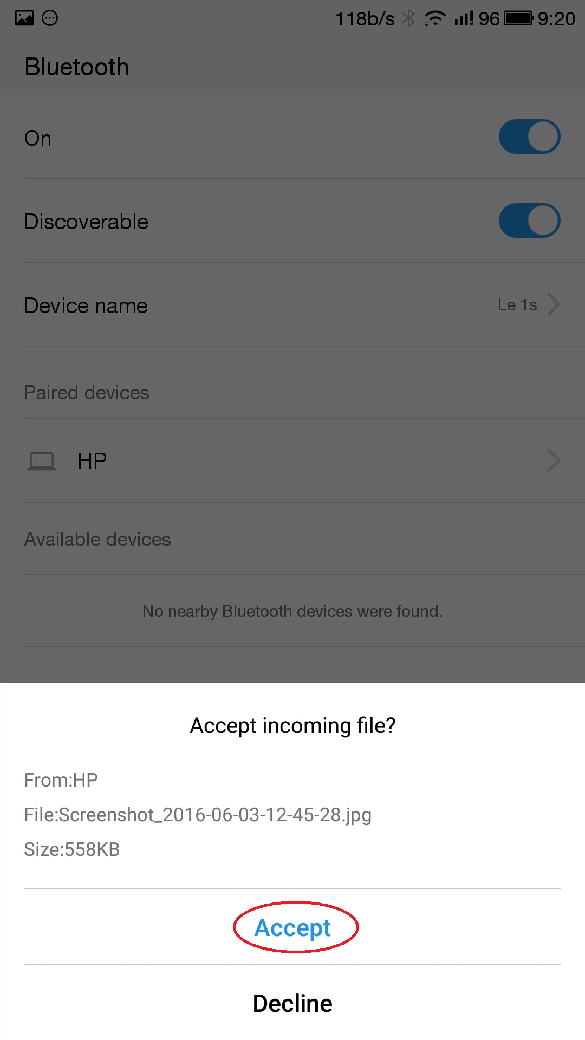Viewport: 585px width, 1040px height.
Task: Turn off the Bluetooth On switch
Action: [x=529, y=136]
